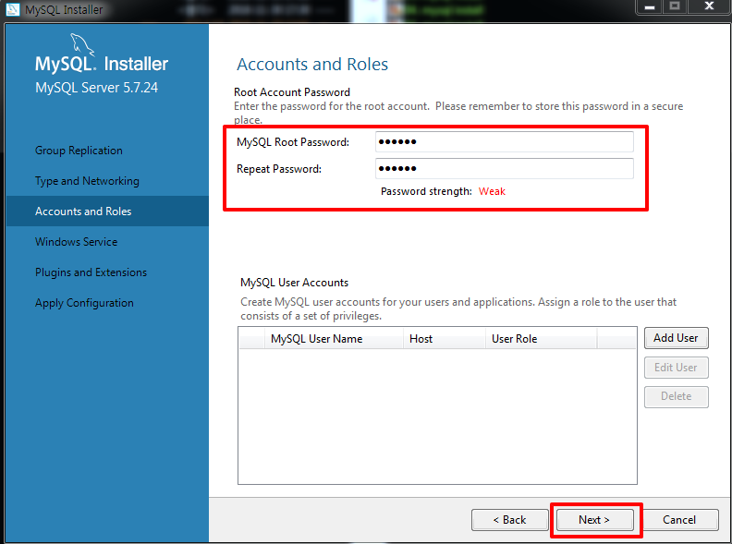Screen dimensions: 732x544
Task: Focus the Repeat Password field
Action: (x=505, y=168)
